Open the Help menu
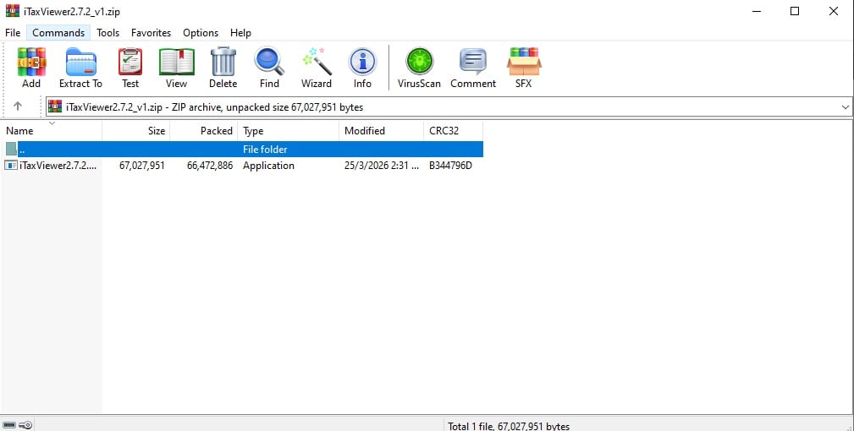This screenshot has height=431, width=854. 240,33
